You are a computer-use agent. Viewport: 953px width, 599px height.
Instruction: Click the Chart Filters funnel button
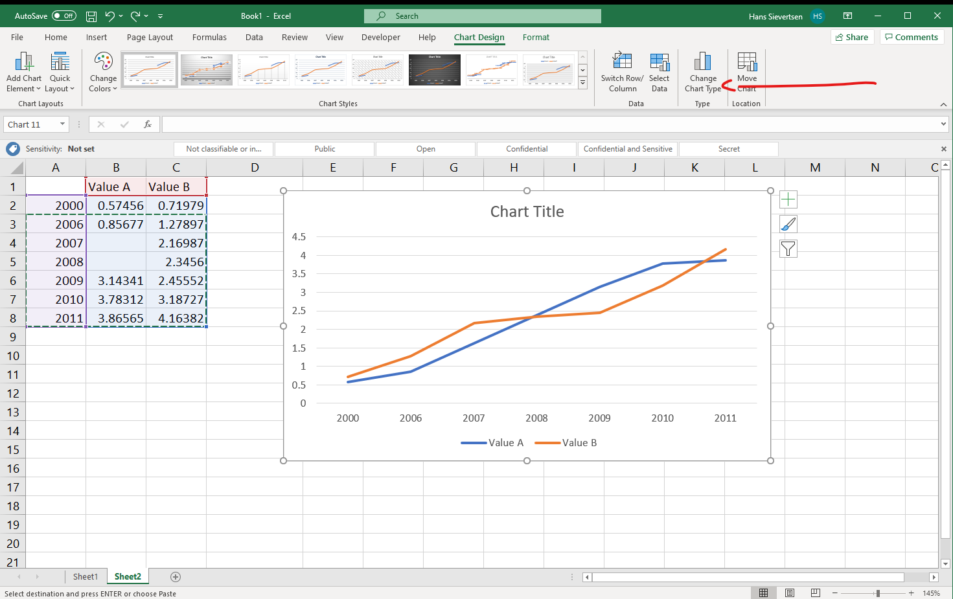pos(788,249)
